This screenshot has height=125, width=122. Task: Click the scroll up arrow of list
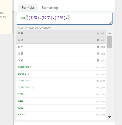[110, 33]
